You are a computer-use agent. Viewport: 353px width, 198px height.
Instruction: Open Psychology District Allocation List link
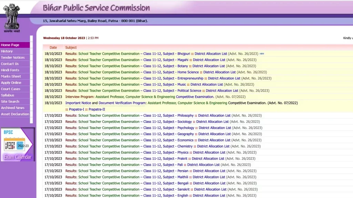pos(215,128)
